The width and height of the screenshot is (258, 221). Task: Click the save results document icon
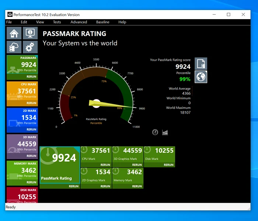201,64
